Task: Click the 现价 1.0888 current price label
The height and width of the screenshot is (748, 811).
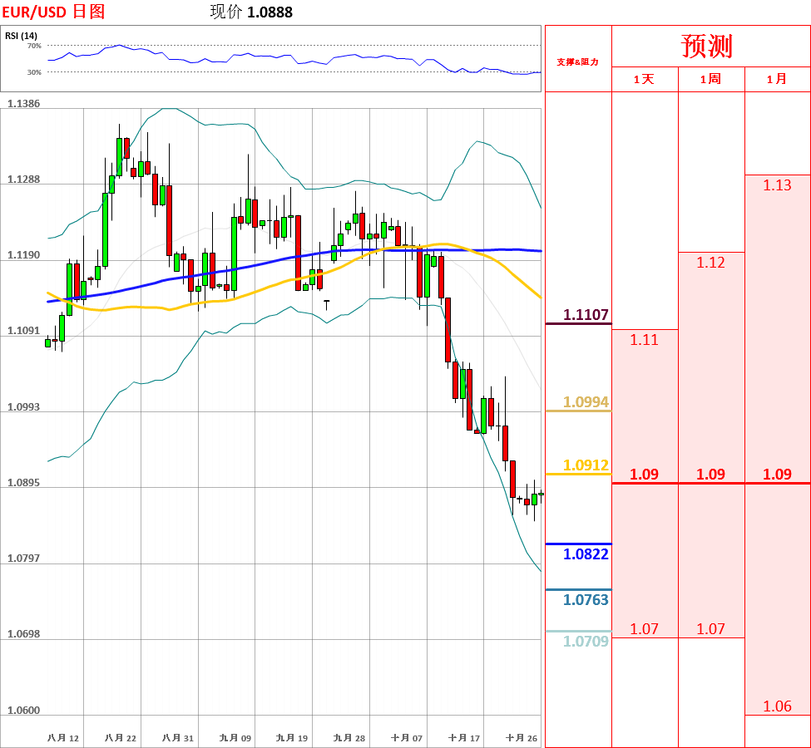Action: coord(251,12)
